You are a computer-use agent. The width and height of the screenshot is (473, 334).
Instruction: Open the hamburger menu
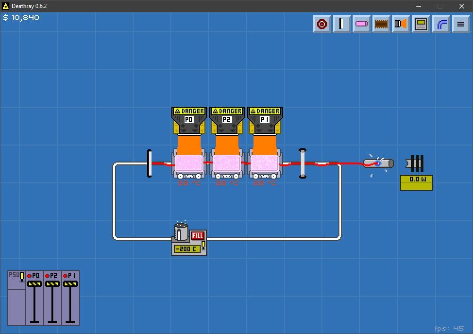coord(461,24)
